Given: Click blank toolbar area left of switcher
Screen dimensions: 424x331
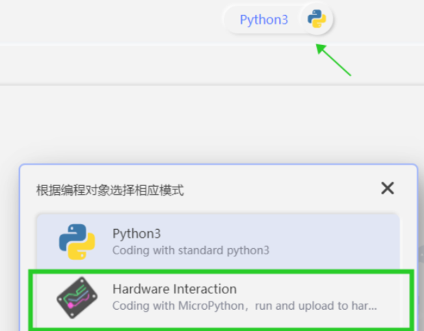Looking at the screenshot, I should [108, 21].
